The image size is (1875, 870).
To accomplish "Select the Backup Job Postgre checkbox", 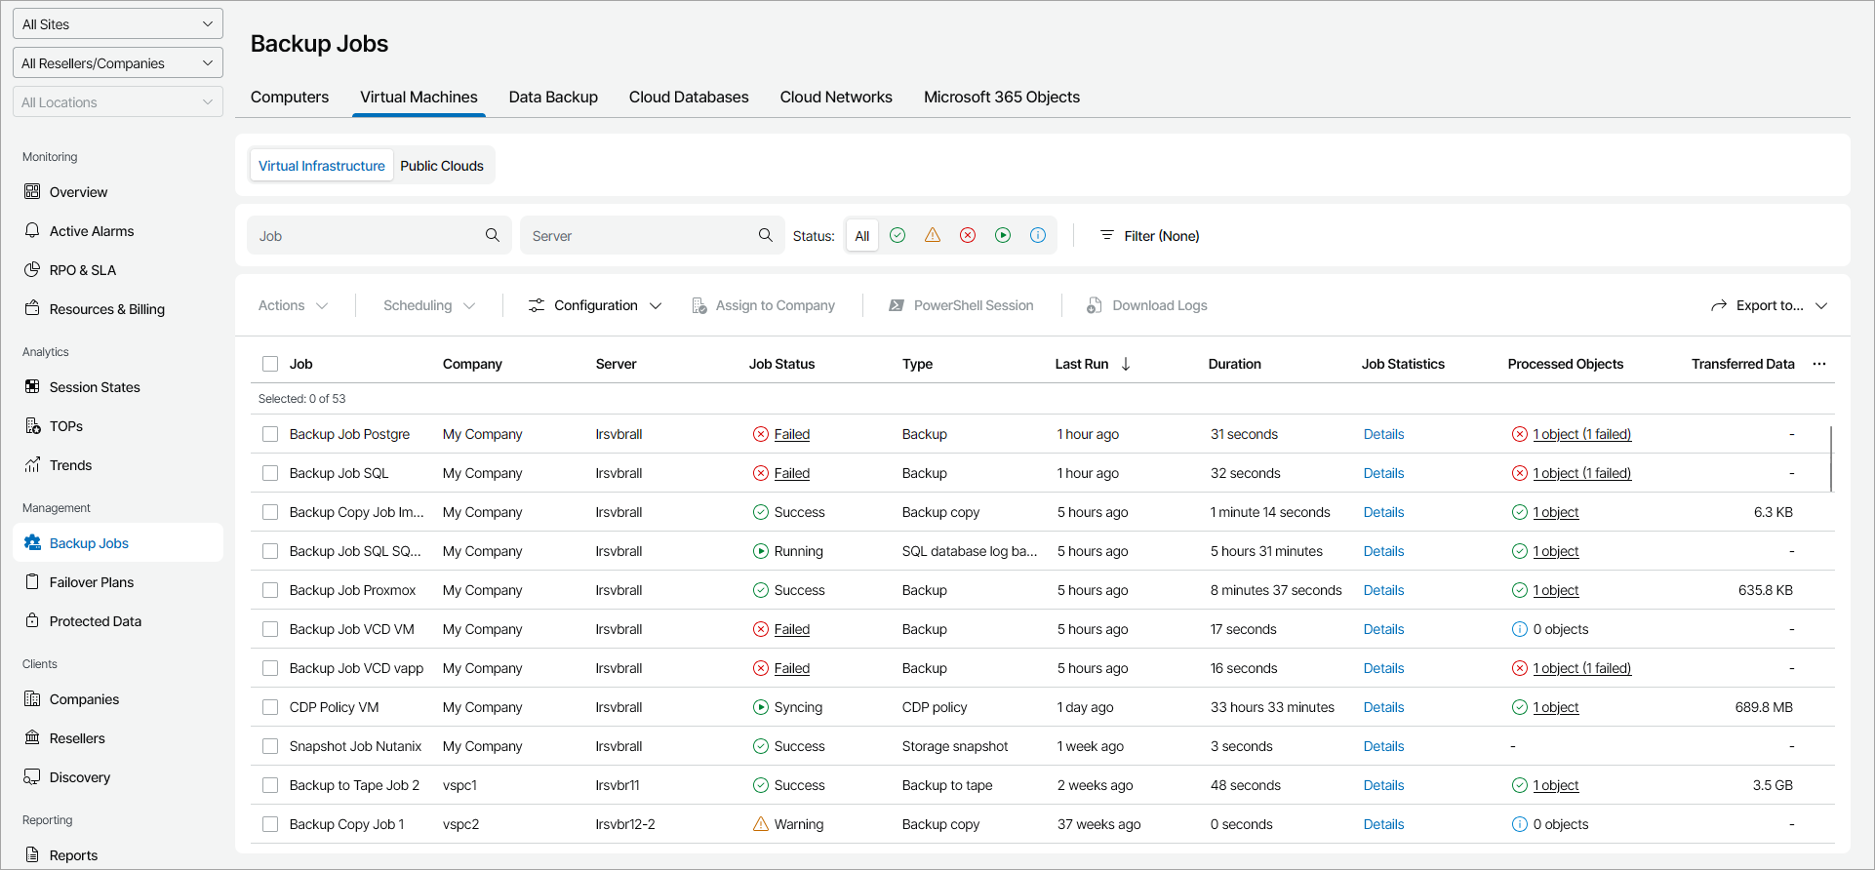I will tap(270, 434).
